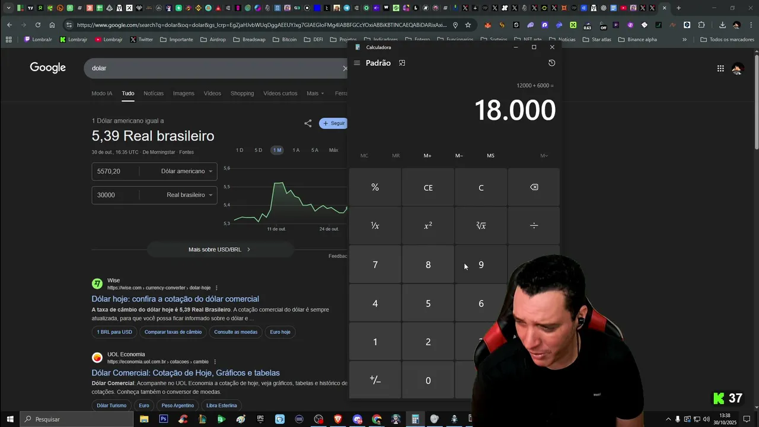Screen dimensions: 759x427
Task: Open the Google apps grid
Action: 720,68
